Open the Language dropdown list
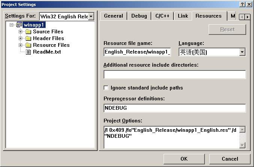 242,52
